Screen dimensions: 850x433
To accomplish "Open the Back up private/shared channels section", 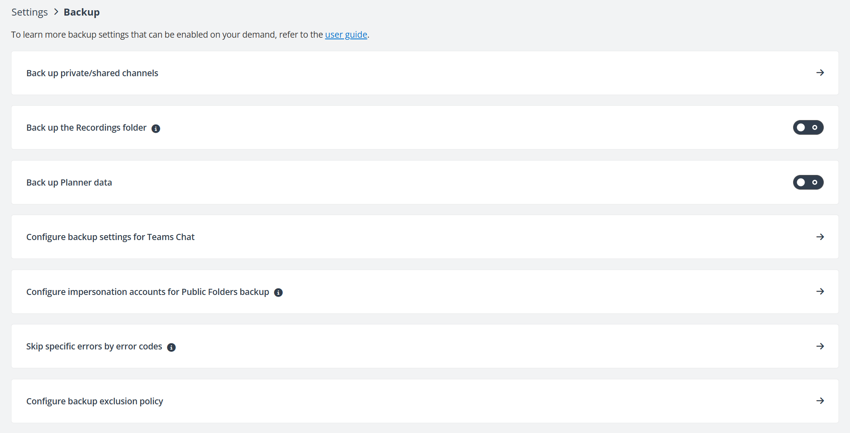I will tap(92, 73).
